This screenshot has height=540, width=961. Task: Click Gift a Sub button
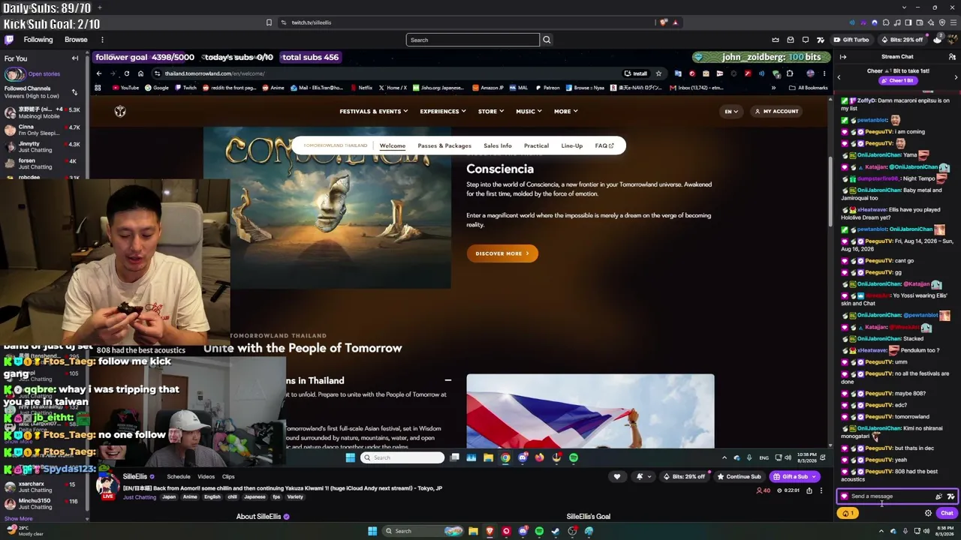[794, 476]
